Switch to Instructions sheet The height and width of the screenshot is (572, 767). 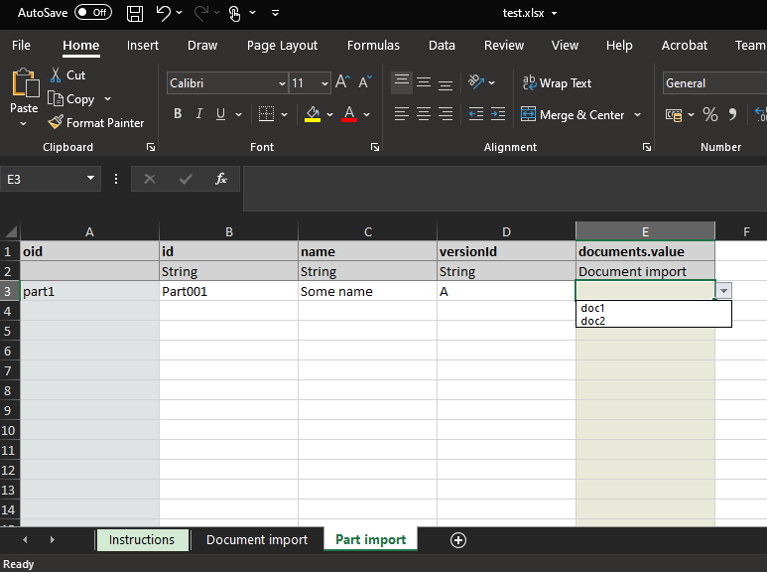(x=142, y=539)
